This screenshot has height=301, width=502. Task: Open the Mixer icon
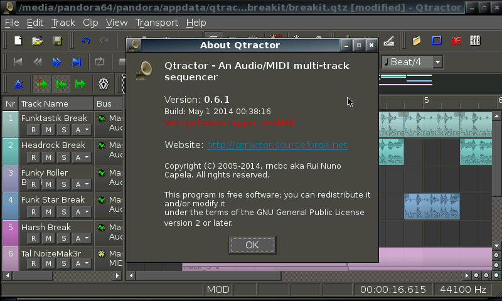tap(475, 41)
